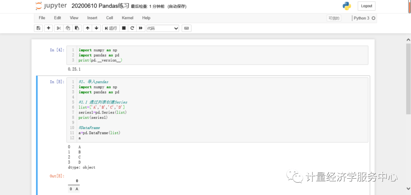This screenshot has height=195, width=411.
Task: Interrupt the kernel with the stop square icon
Action: (x=124, y=28)
